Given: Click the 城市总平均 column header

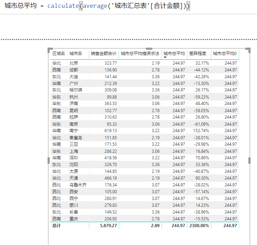Looking at the screenshot, I should point(174,54).
